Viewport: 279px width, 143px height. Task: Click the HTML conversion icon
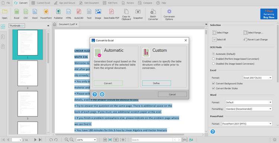point(68,12)
